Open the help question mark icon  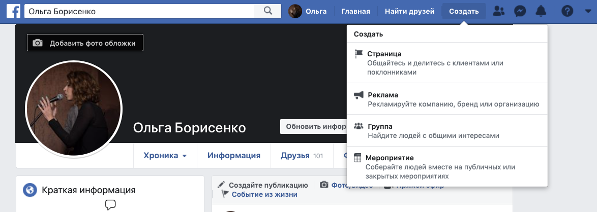pos(567,11)
